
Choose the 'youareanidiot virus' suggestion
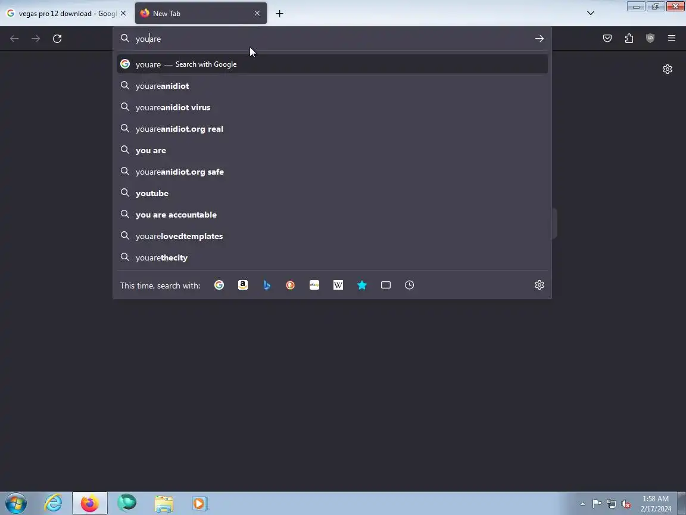click(332, 107)
